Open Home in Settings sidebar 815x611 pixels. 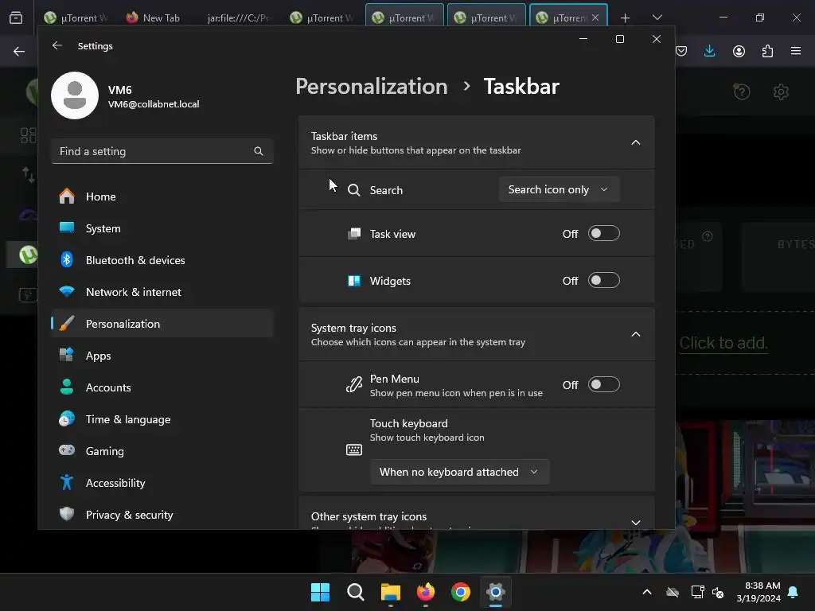(x=162, y=197)
